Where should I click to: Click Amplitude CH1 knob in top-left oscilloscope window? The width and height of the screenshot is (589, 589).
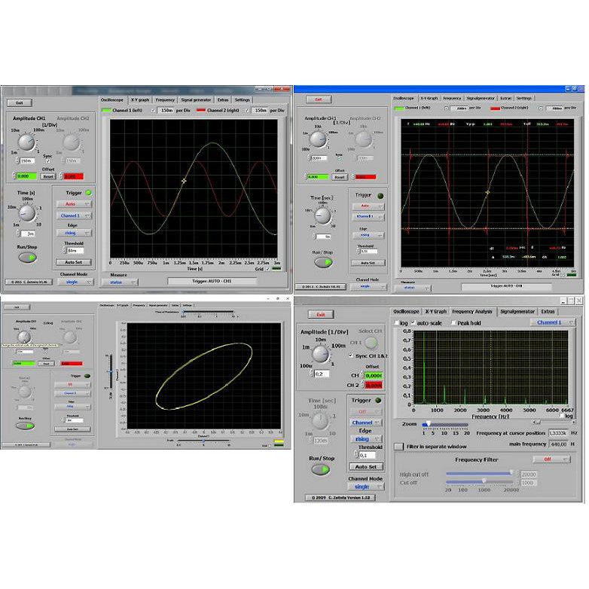pyautogui.click(x=26, y=142)
